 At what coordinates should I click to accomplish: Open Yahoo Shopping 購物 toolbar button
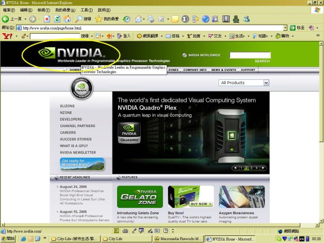pos(282,36)
